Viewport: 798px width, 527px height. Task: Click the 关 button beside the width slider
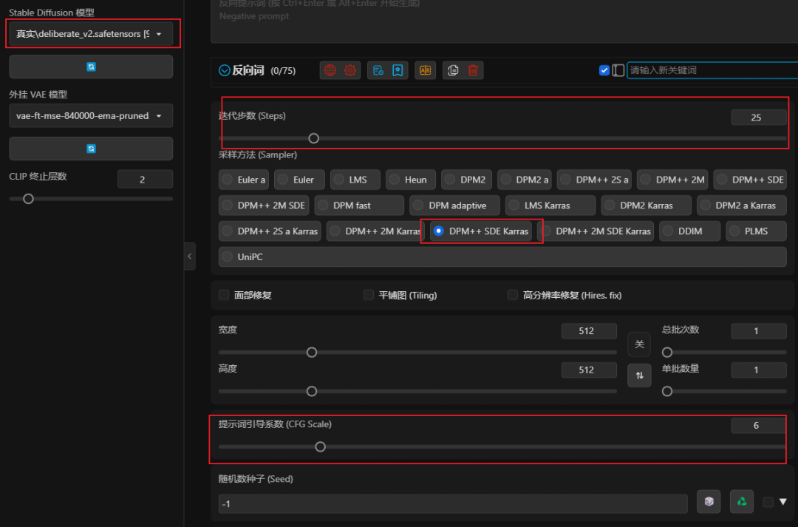coord(639,344)
